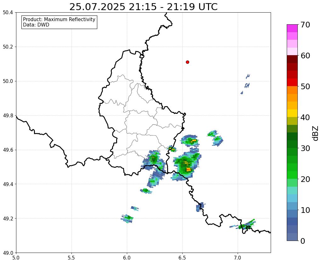The height and width of the screenshot is (263, 322).
Task: Click the 50 colorbar tick label
Action: [305, 86]
